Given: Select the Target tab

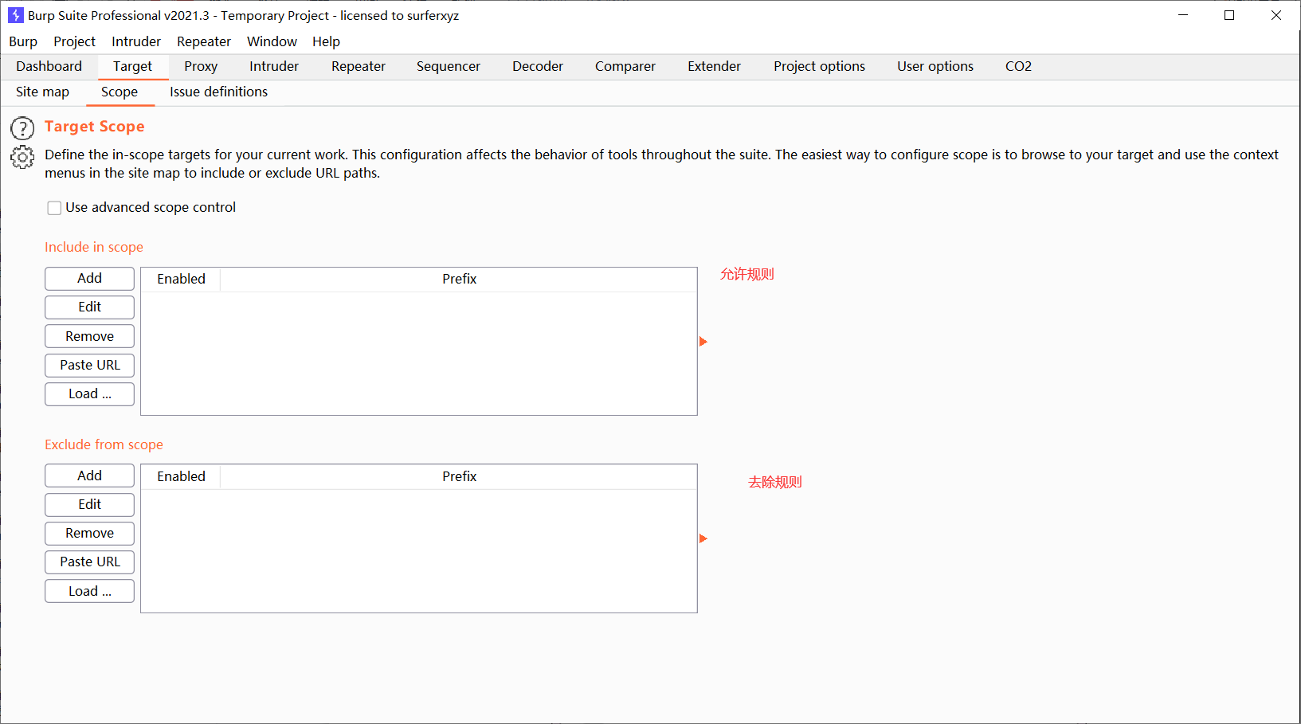Looking at the screenshot, I should point(132,67).
